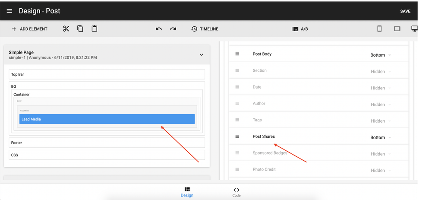Viewport: 423px width, 200px height.
Task: Open the Date visibility dropdown
Action: click(381, 88)
